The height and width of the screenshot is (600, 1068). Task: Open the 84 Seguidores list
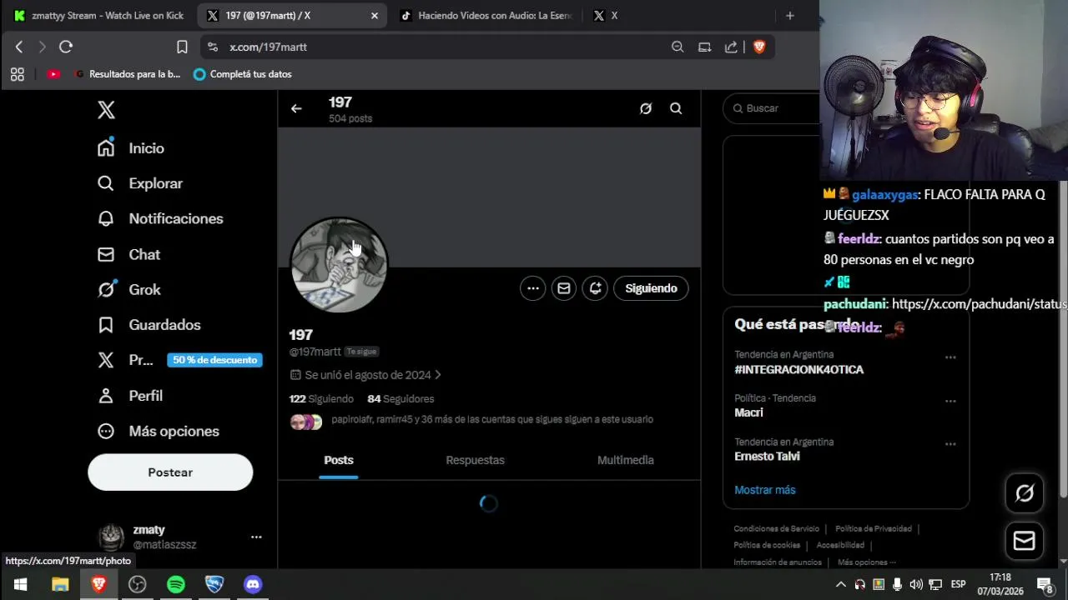400,399
